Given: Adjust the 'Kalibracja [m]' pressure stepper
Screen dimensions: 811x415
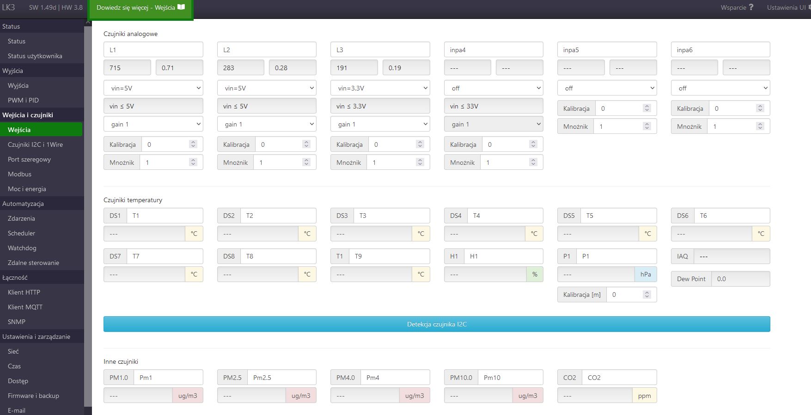Looking at the screenshot, I should [x=647, y=295].
